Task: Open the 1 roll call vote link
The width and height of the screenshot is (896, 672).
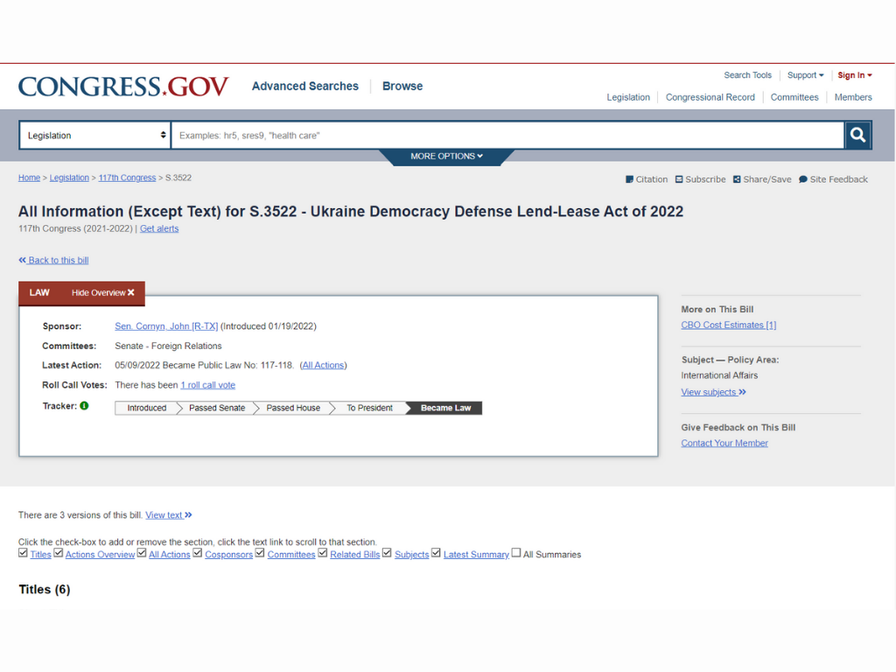Action: click(208, 385)
